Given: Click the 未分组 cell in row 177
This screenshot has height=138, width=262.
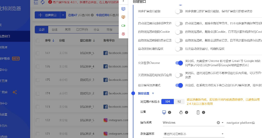Looking at the screenshot, I should coord(63,53).
